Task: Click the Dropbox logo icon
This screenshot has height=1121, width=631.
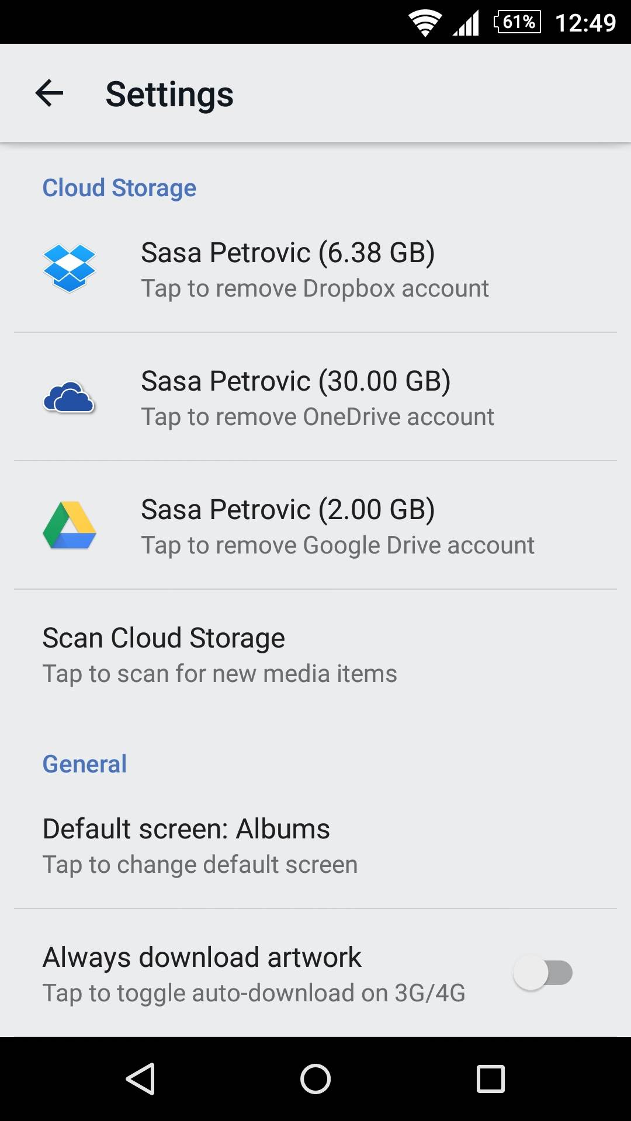Action: pyautogui.click(x=70, y=268)
